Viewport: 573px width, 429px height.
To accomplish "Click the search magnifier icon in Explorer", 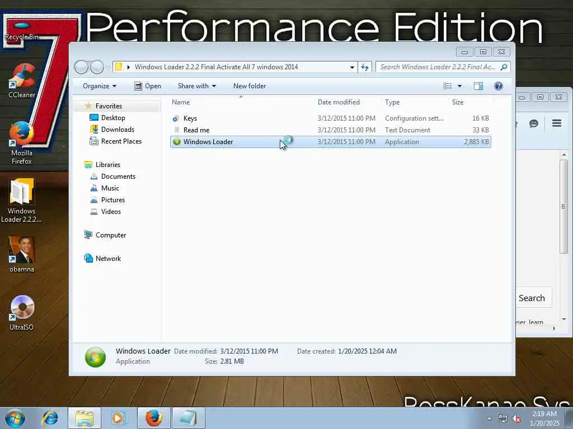I will (x=504, y=67).
